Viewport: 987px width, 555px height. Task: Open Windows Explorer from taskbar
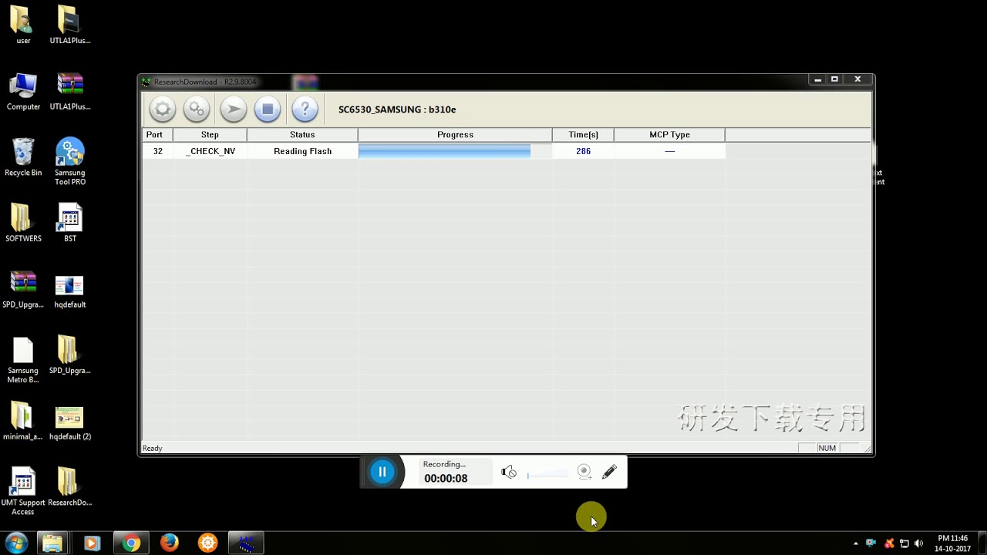pyautogui.click(x=52, y=543)
